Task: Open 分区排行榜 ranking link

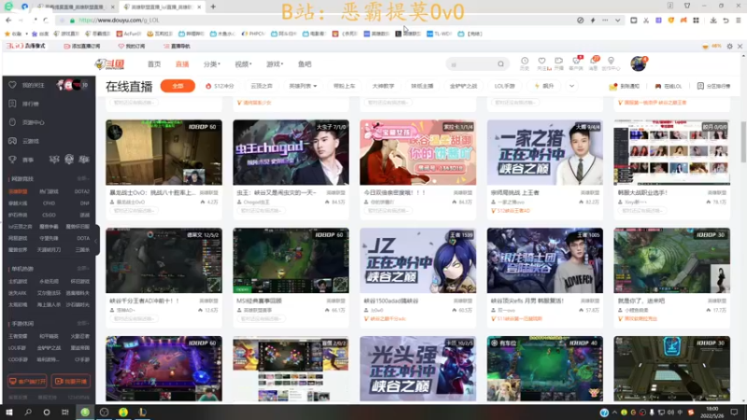Action: pyautogui.click(x=713, y=86)
